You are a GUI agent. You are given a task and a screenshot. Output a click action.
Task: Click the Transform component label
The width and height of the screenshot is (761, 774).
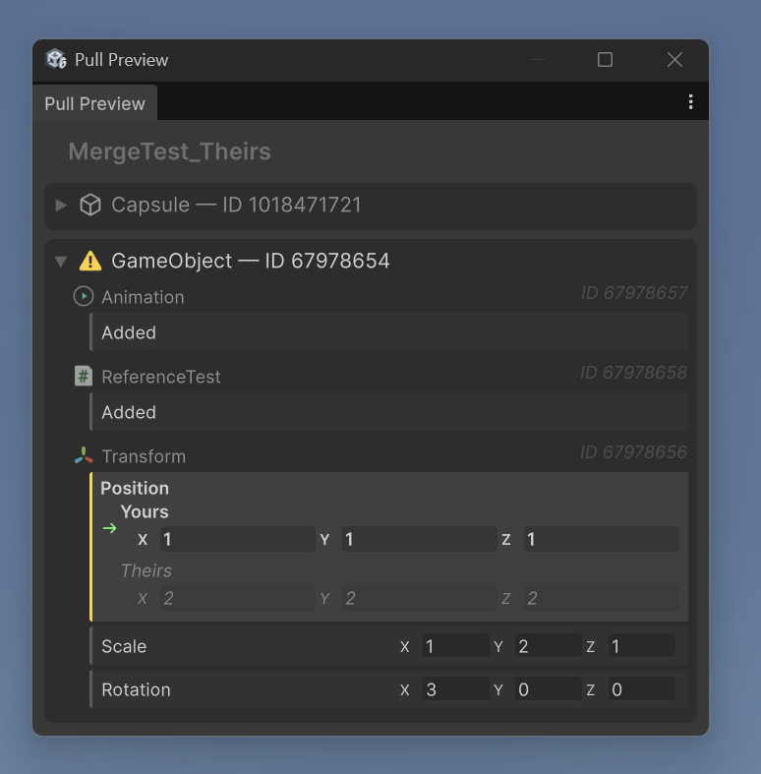144,456
